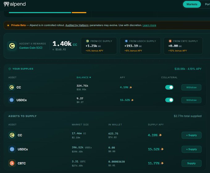This screenshot has height=173, width=210.
Task: Click the $2.77m total supplied text
Action: coord(188,116)
